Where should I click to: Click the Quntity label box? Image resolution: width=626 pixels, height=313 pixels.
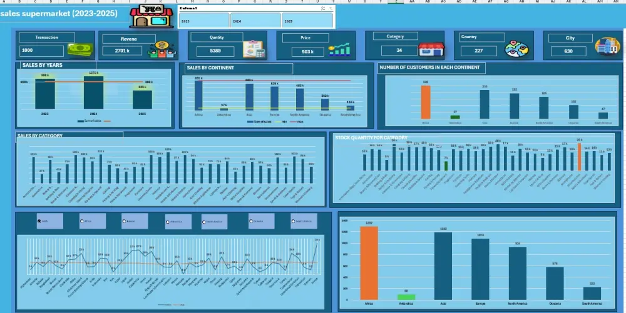coord(217,37)
